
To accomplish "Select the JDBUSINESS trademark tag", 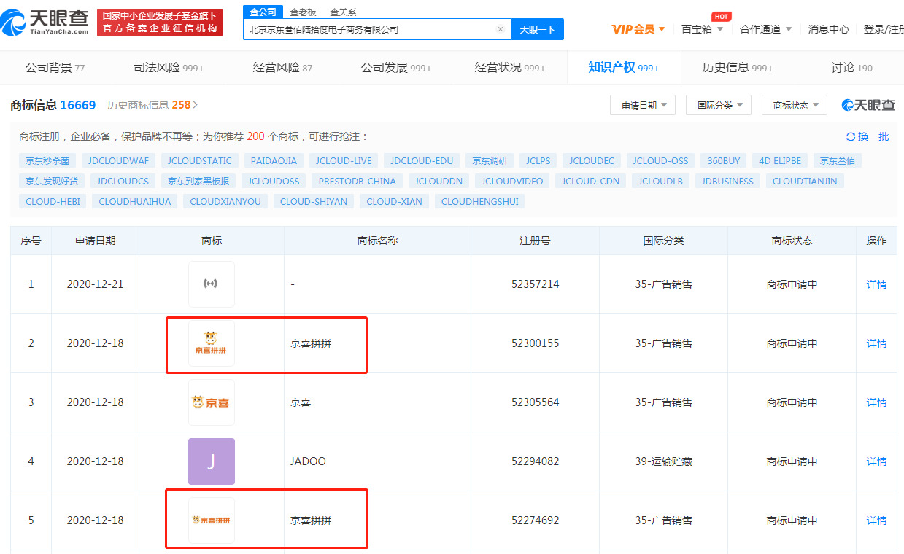I will coord(727,181).
